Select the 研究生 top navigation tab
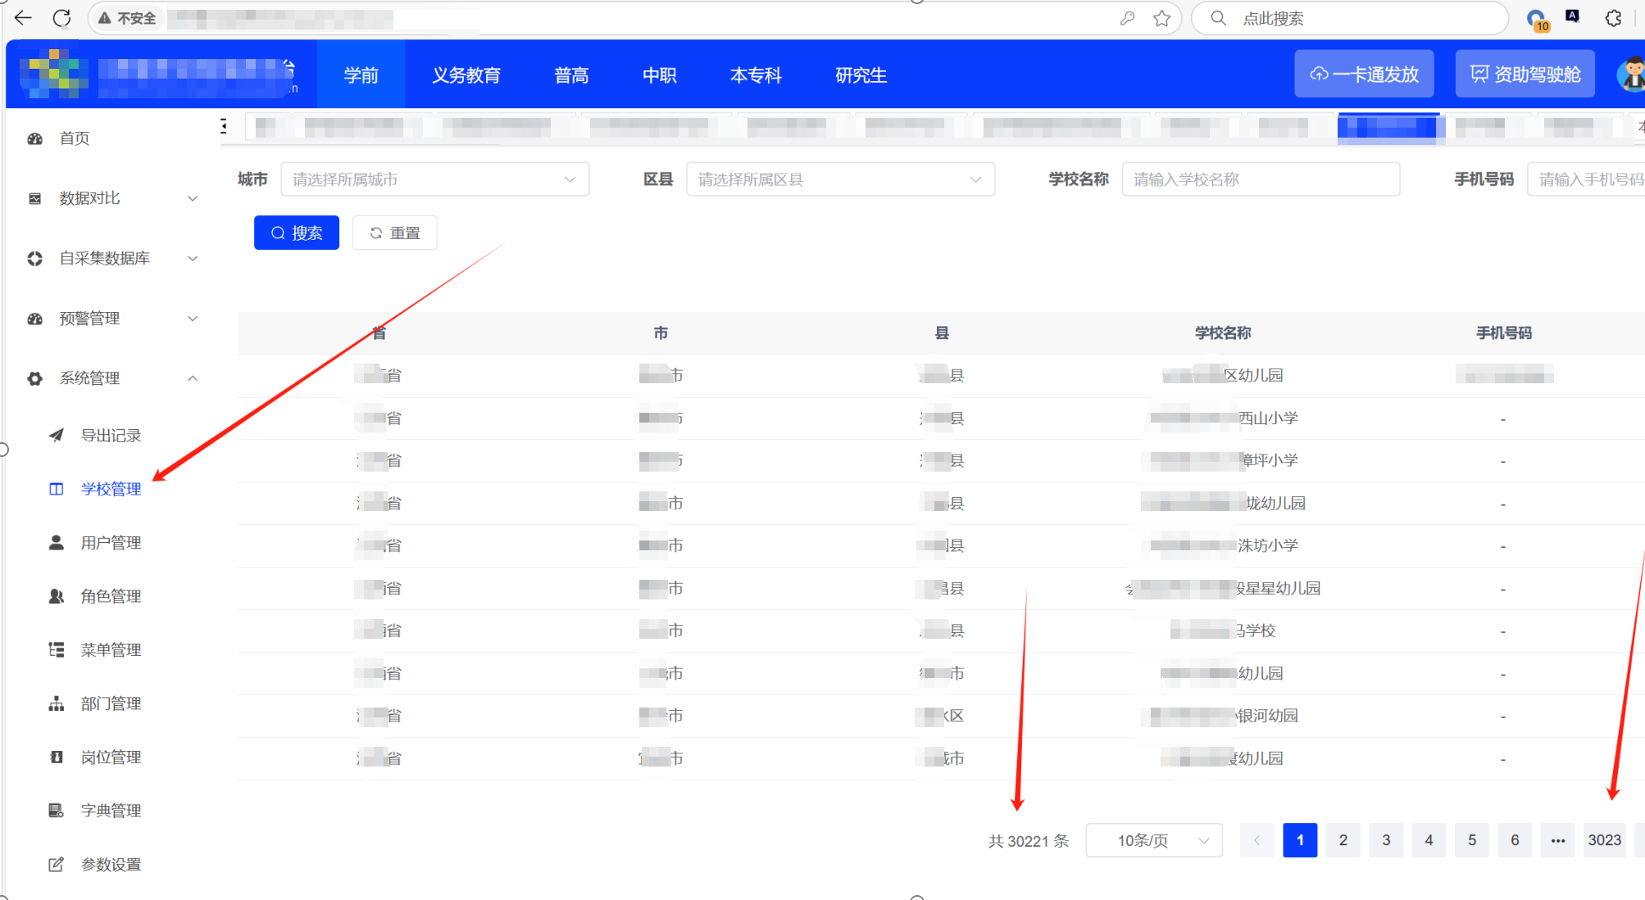The image size is (1645, 900). point(861,75)
